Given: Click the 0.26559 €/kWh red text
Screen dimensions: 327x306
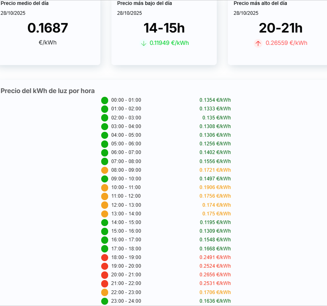Looking at the screenshot, I should pos(286,43).
